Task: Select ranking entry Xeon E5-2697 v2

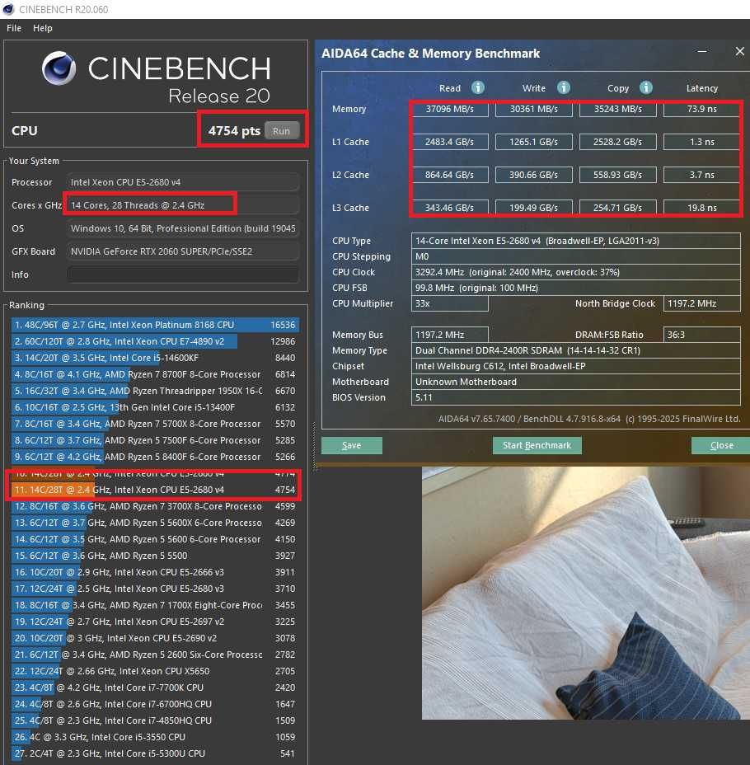Action: coord(155,622)
